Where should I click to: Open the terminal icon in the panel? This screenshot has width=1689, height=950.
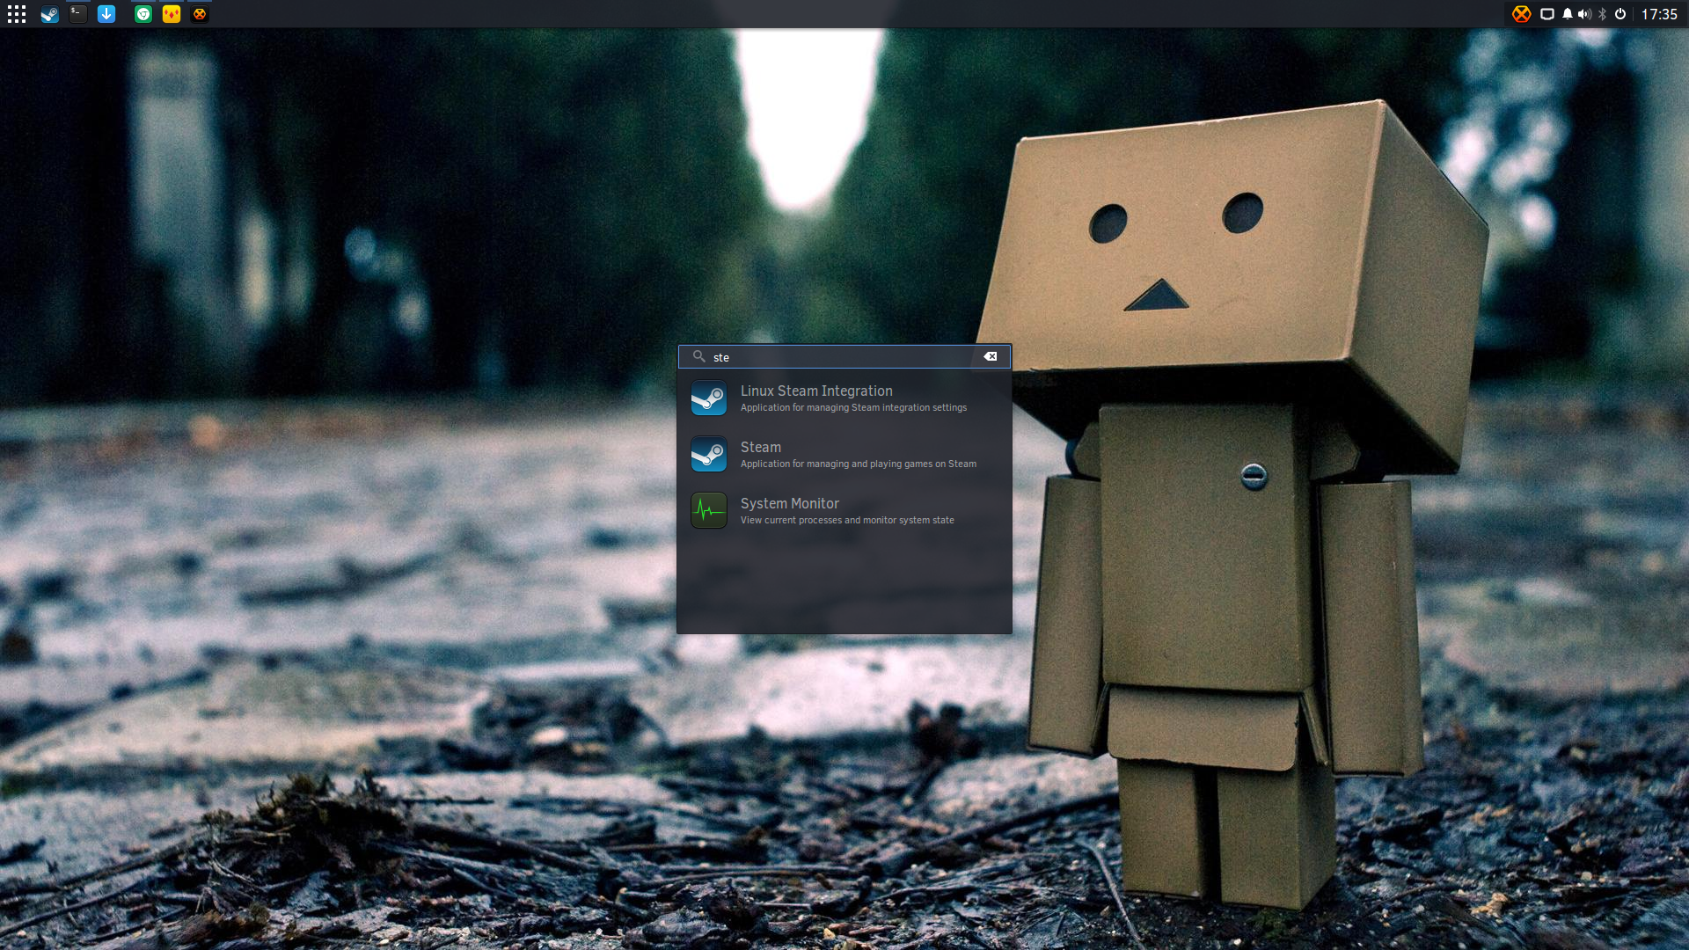pos(78,14)
